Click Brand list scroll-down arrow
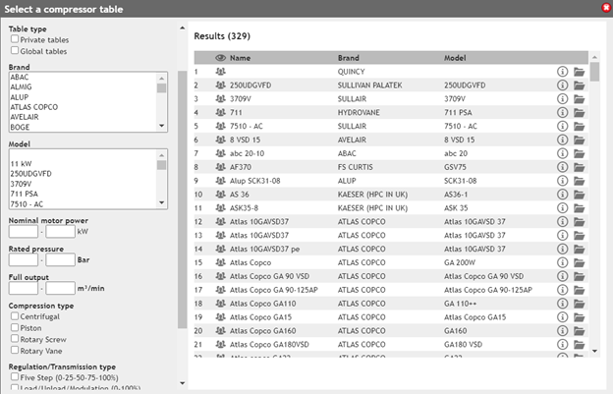The width and height of the screenshot is (613, 394). coord(161,126)
